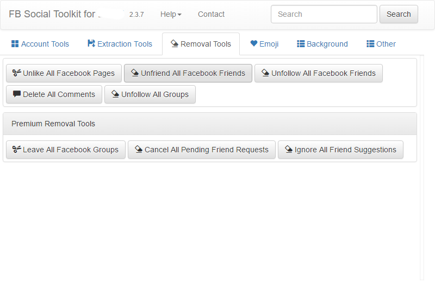Run Unlike All Facebook Pages
This screenshot has height=283, width=435.
64,73
